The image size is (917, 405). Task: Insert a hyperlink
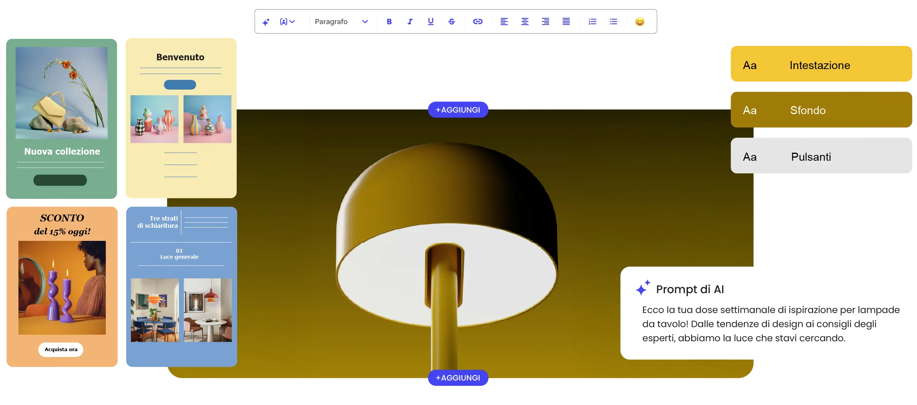(478, 22)
